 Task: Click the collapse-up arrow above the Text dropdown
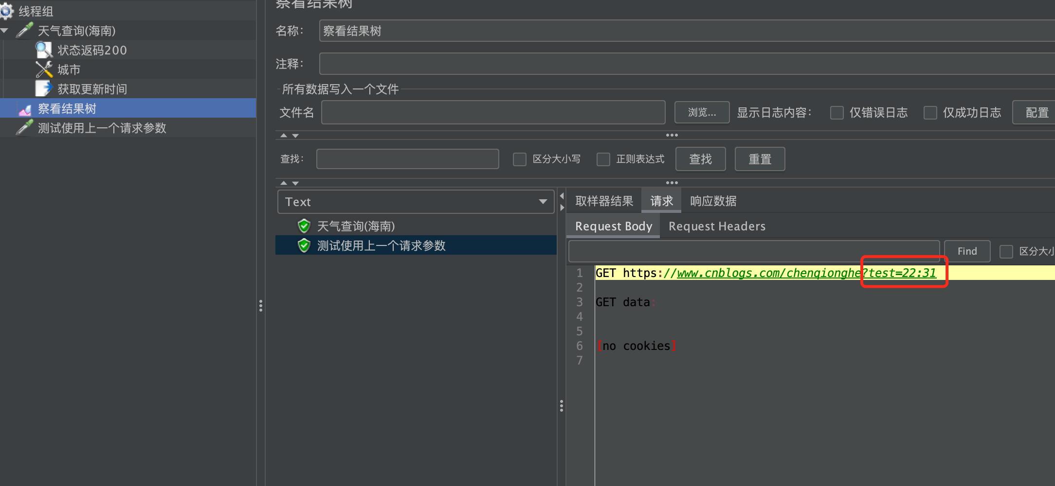tap(284, 183)
